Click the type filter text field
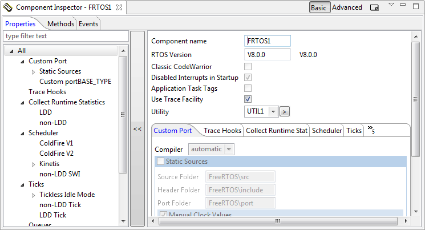425x230 pixels. coord(66,36)
